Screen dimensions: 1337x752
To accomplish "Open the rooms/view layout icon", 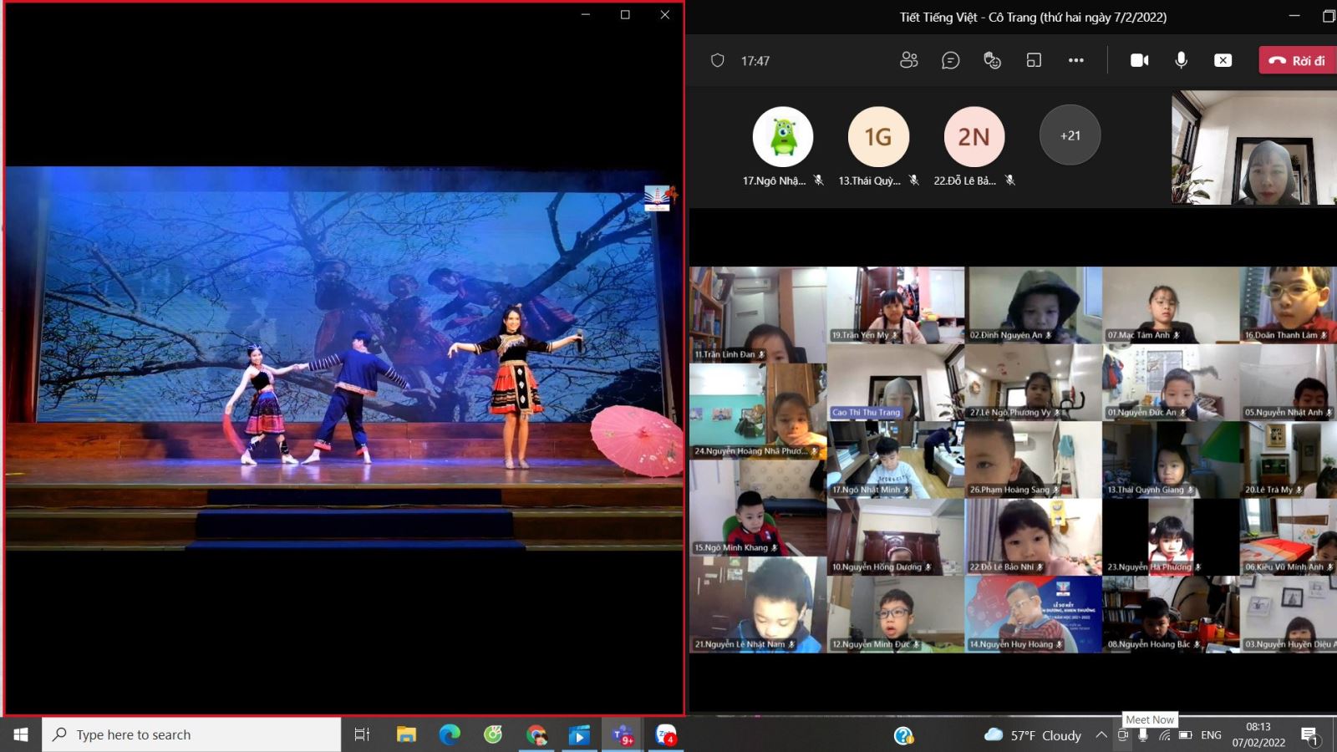I will pyautogui.click(x=1034, y=60).
